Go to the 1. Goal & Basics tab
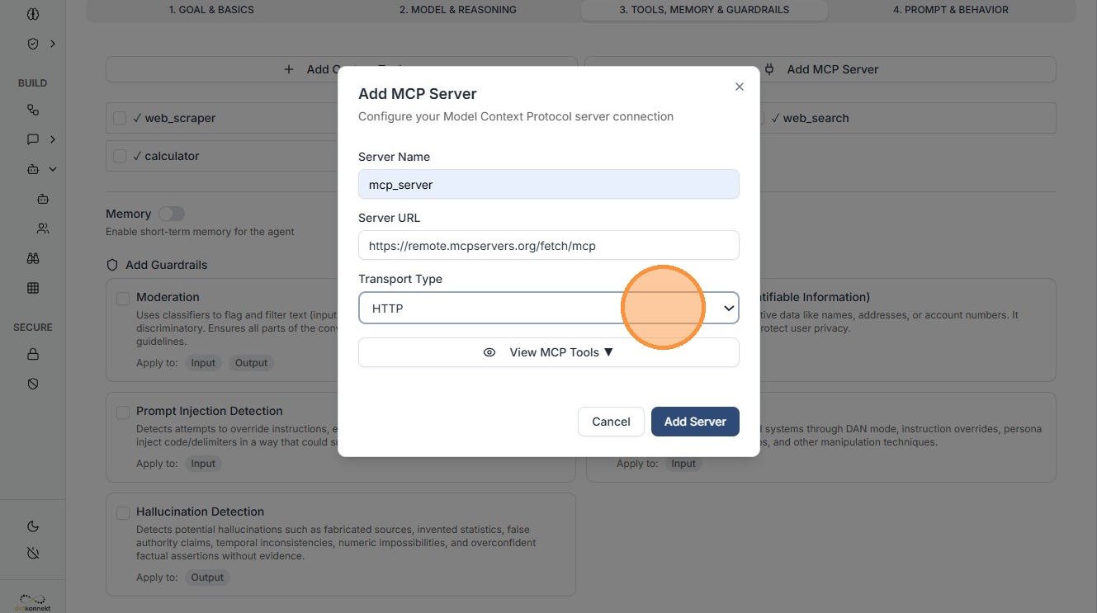Image resolution: width=1097 pixels, height=613 pixels. click(211, 10)
